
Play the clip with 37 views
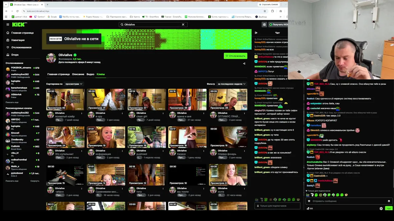(147, 99)
